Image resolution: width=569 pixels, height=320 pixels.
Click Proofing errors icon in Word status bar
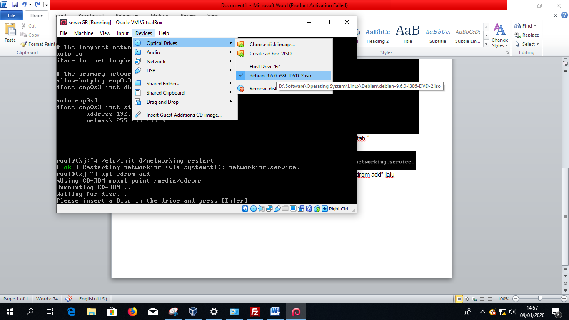click(69, 299)
